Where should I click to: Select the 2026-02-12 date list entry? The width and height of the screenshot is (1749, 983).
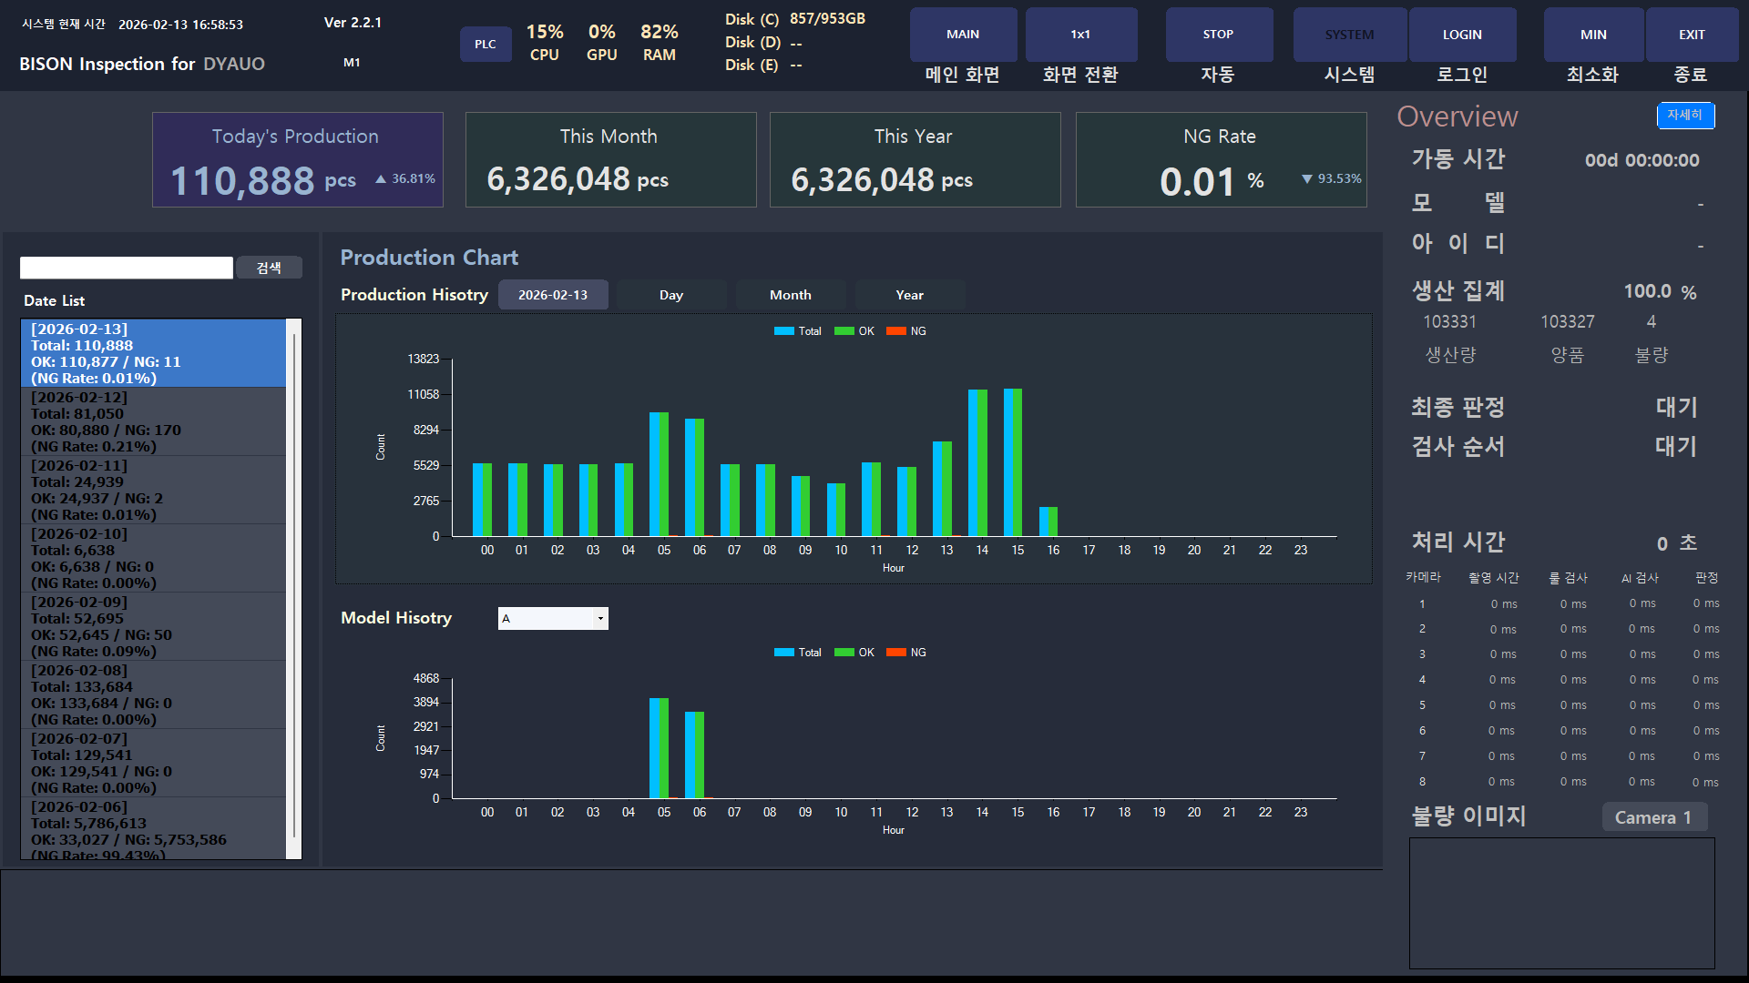tap(153, 421)
